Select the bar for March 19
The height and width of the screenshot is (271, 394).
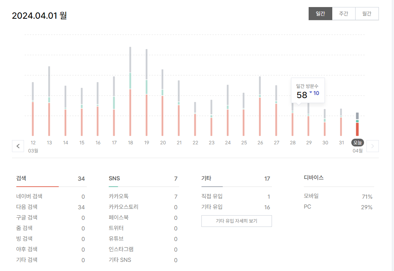146,92
